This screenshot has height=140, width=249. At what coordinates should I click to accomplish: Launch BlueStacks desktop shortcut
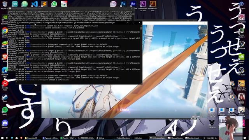pyautogui.click(x=5, y=45)
